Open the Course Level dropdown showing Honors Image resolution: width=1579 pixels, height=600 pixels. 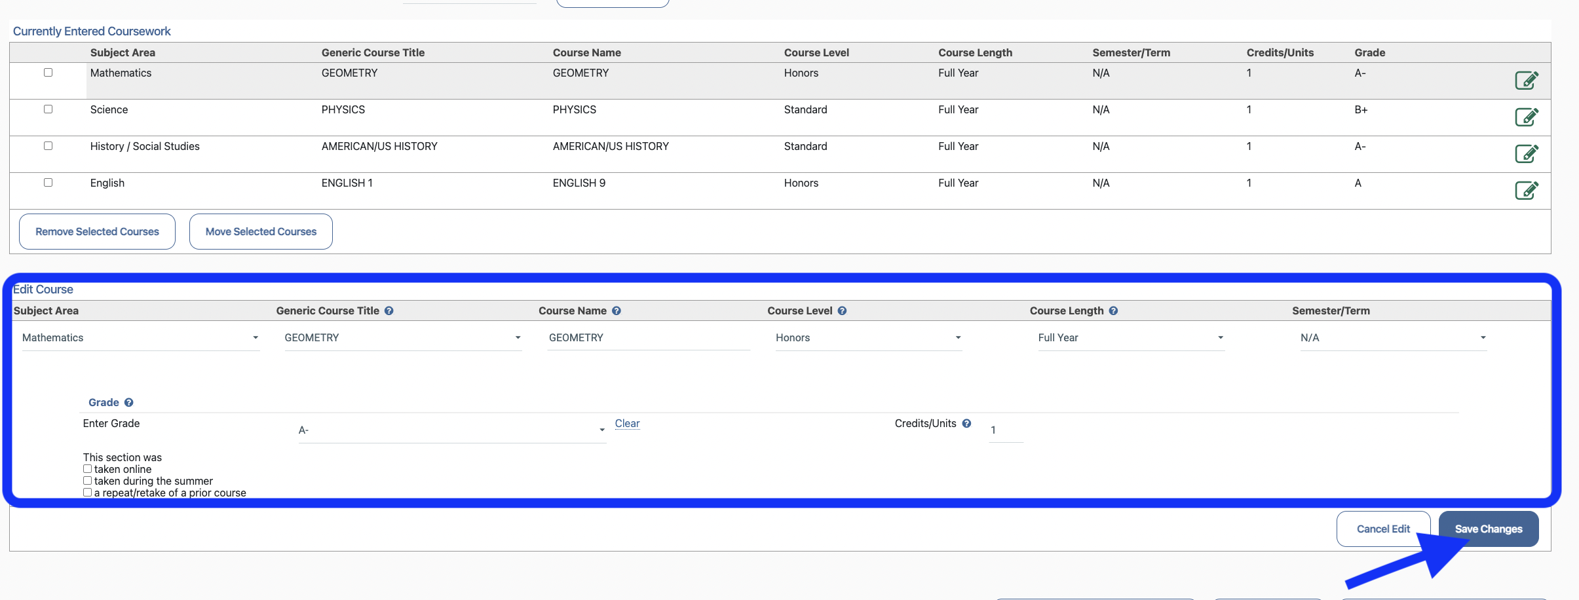pyautogui.click(x=957, y=337)
